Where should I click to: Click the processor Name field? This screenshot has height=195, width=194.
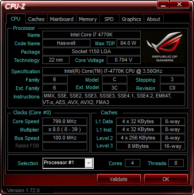tap(91, 35)
